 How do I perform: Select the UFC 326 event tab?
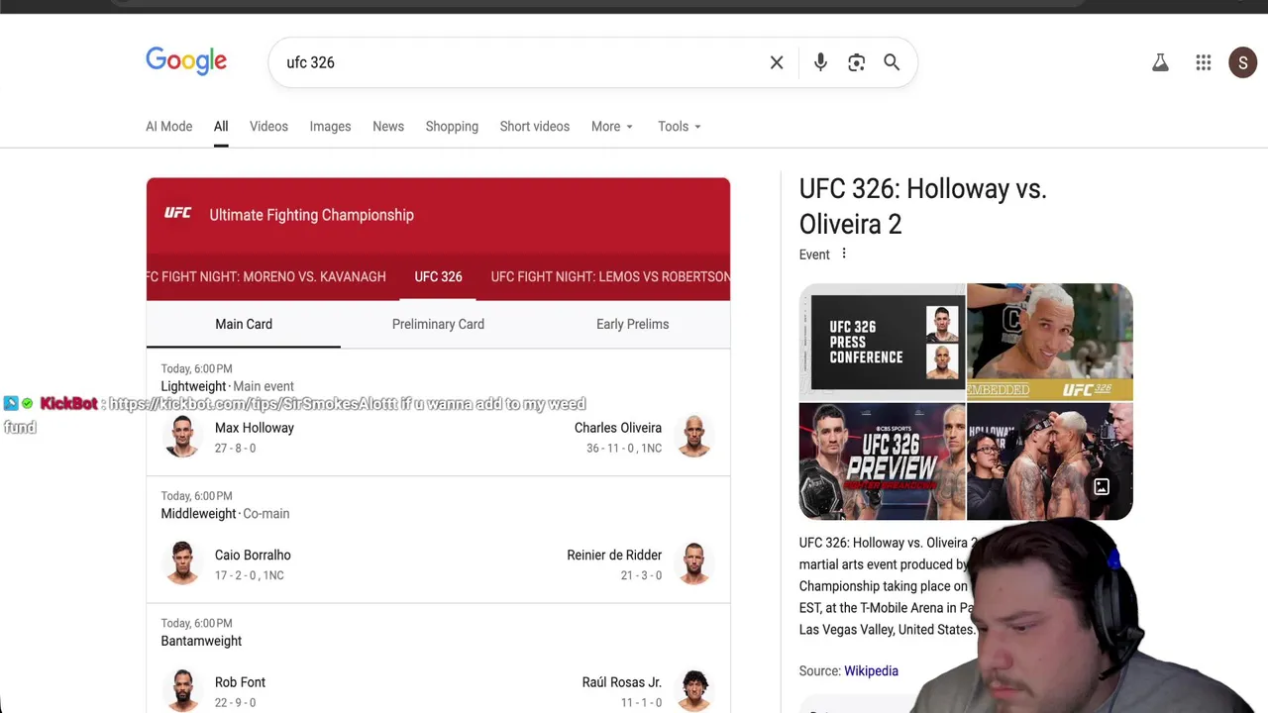point(438,276)
